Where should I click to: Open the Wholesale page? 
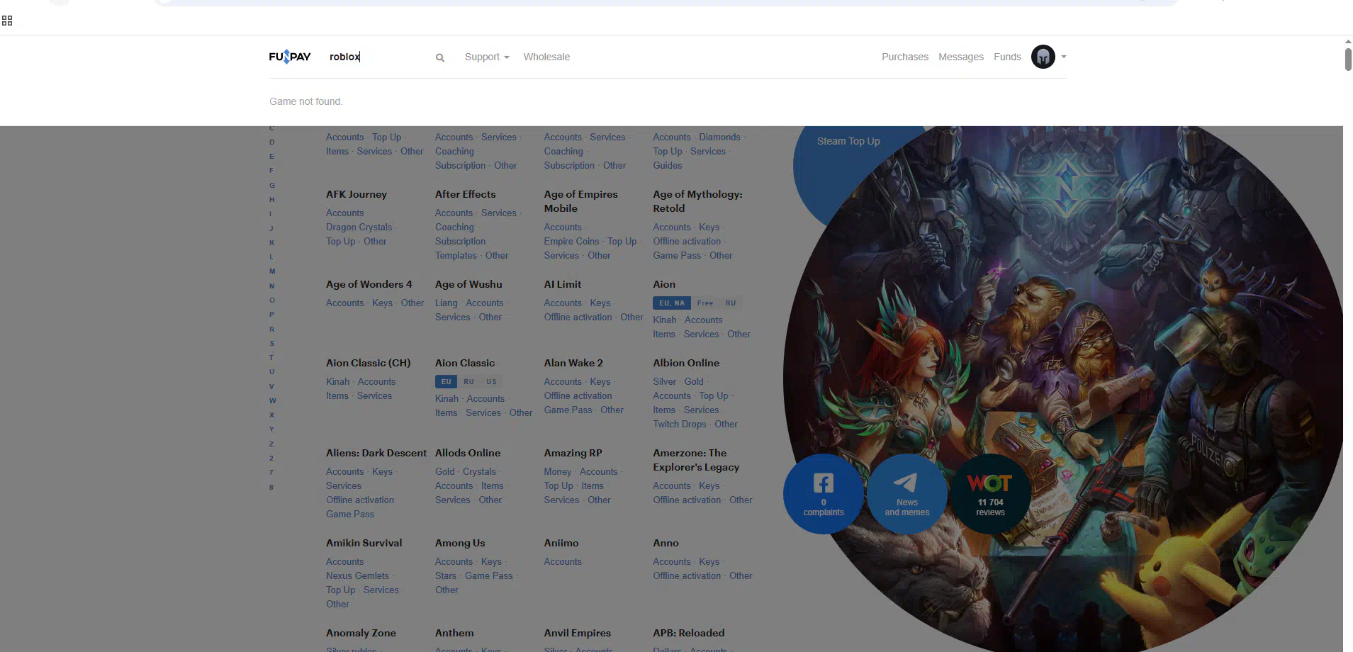pos(546,57)
